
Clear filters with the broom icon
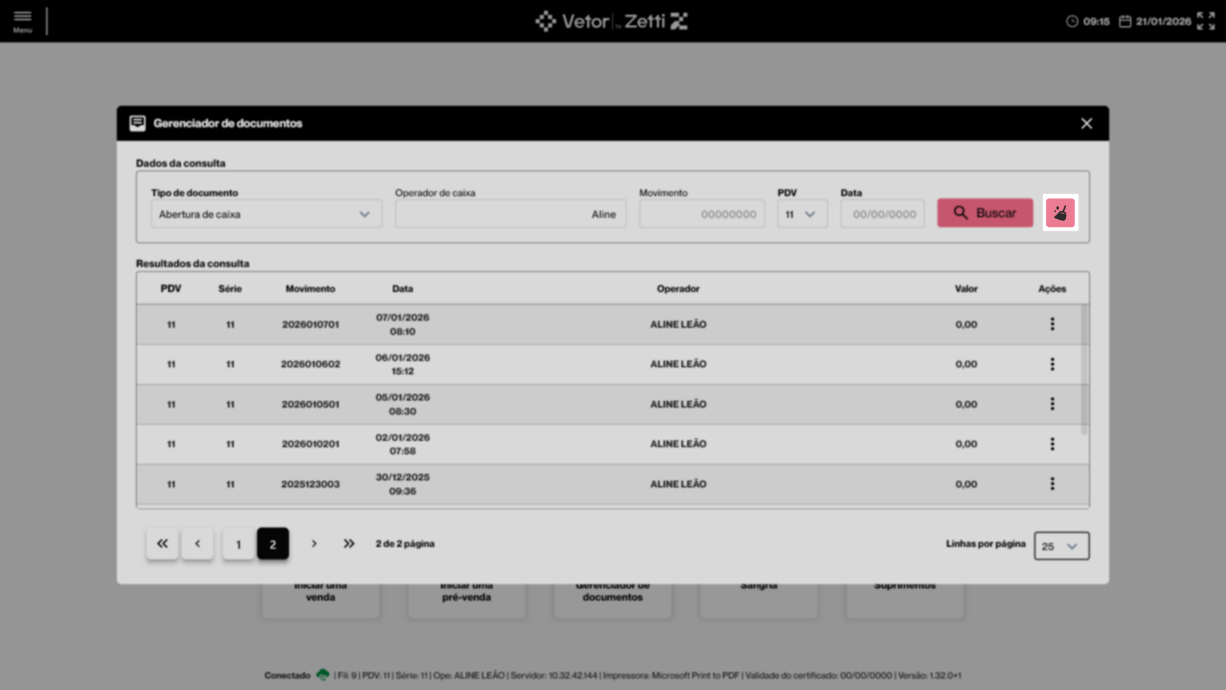(x=1060, y=213)
